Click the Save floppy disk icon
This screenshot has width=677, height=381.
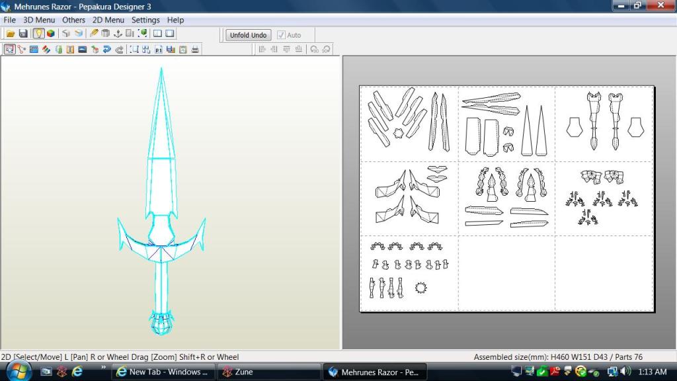[x=23, y=34]
